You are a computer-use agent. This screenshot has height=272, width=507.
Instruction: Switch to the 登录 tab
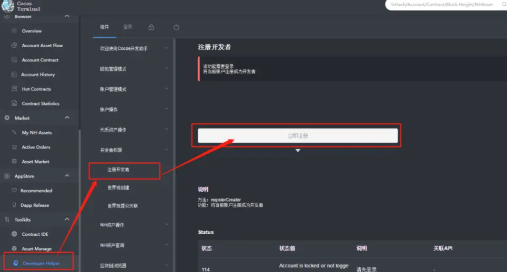coord(128,27)
